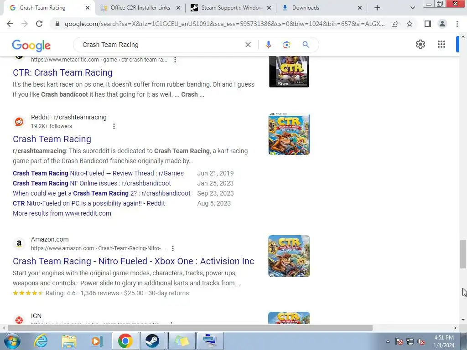Click the IGN site favicon
This screenshot has height=350, width=467.
[19, 319]
